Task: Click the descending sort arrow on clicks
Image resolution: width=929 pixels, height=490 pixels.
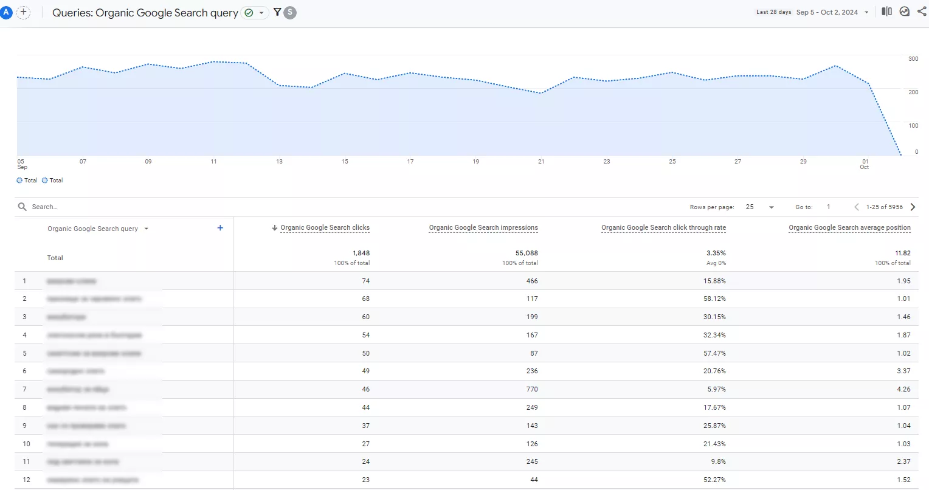Action: tap(275, 228)
